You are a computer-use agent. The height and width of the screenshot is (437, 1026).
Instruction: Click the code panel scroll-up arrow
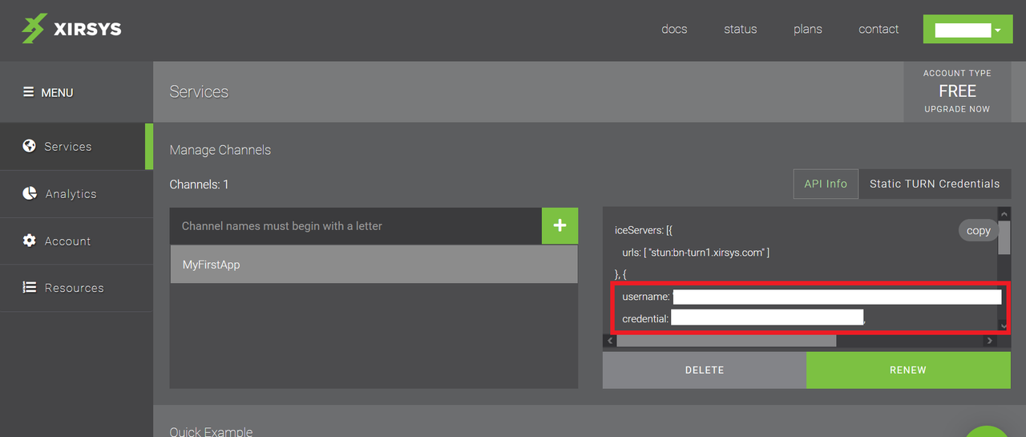coord(1004,213)
